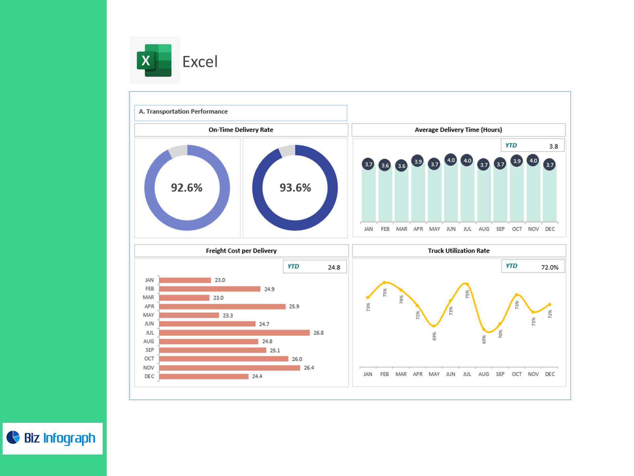Click the YTD 3.8 value box
This screenshot has height=476, width=634.
532,145
